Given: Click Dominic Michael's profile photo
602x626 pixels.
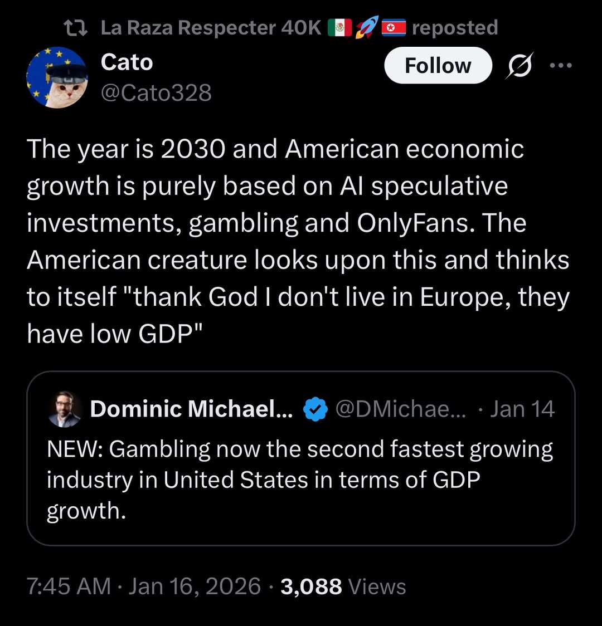Looking at the screenshot, I should pyautogui.click(x=64, y=409).
